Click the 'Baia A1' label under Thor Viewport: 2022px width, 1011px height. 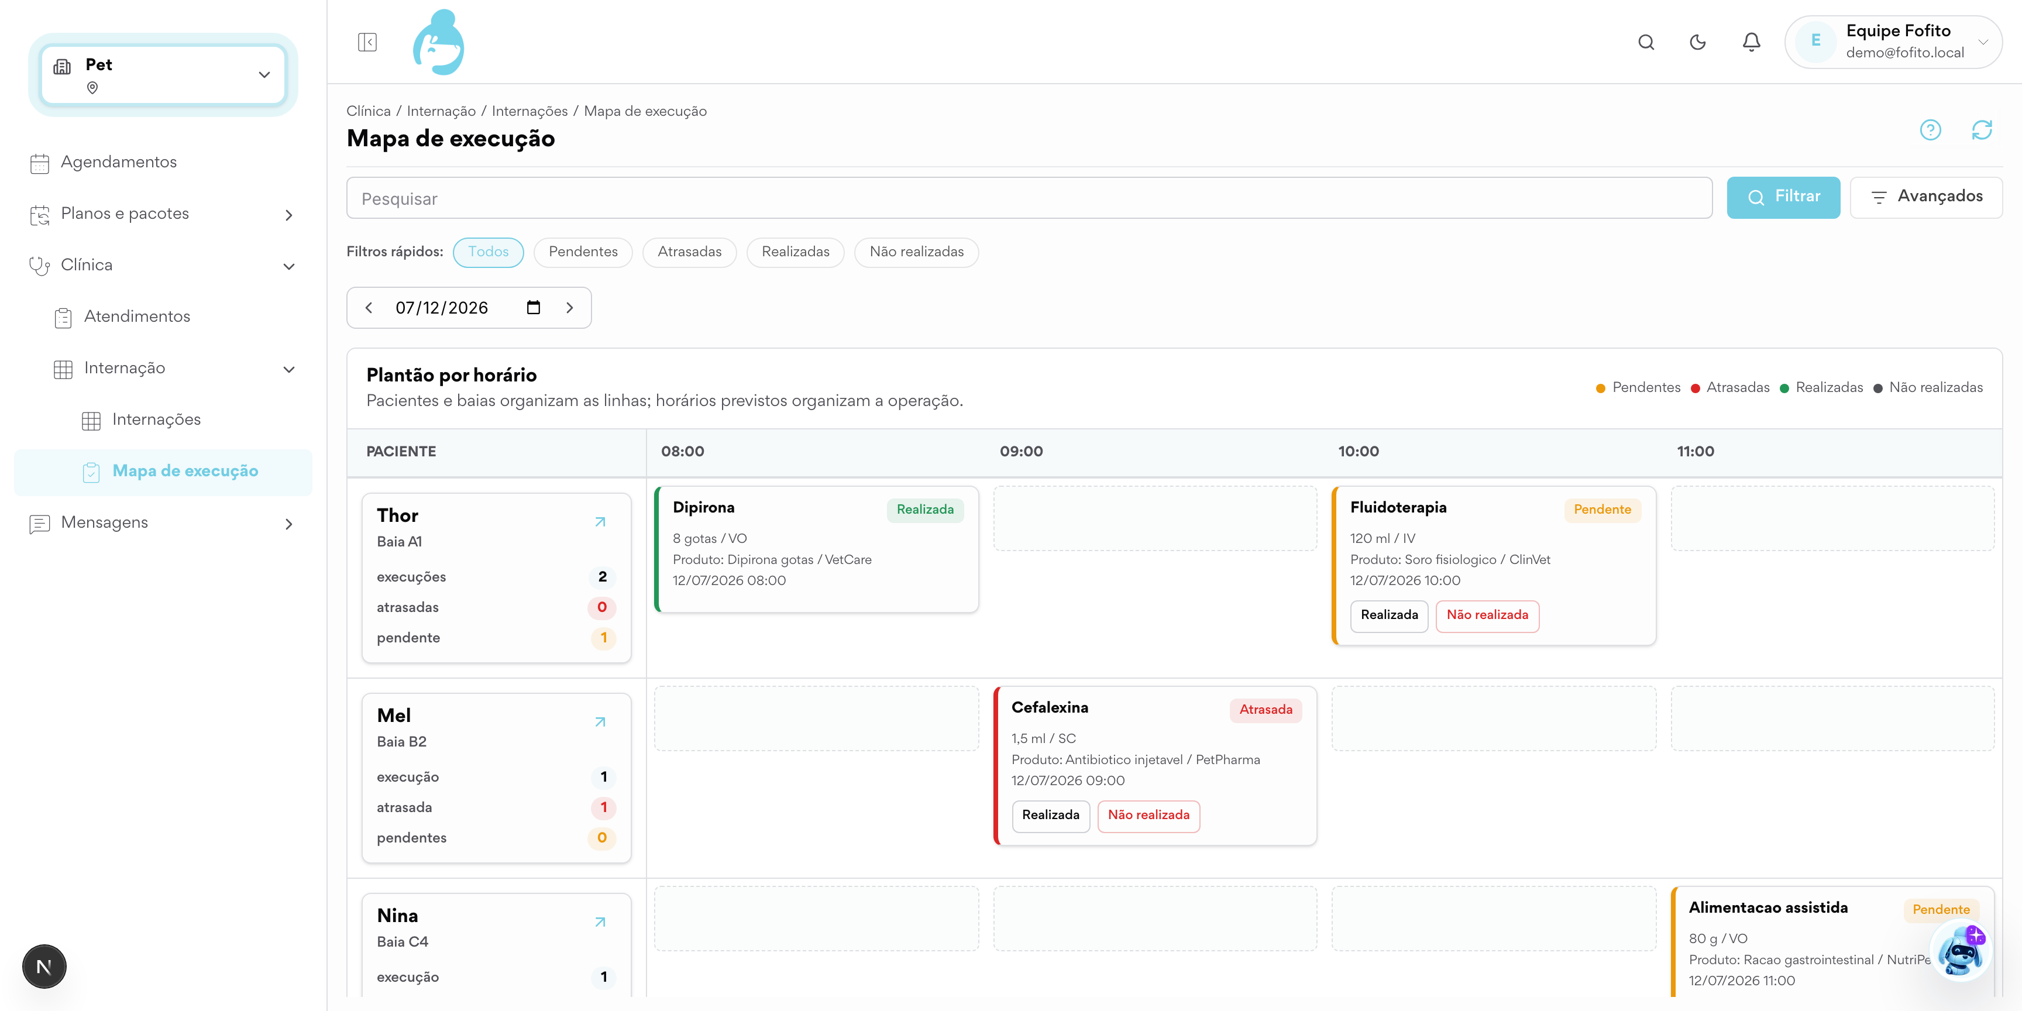tap(400, 542)
